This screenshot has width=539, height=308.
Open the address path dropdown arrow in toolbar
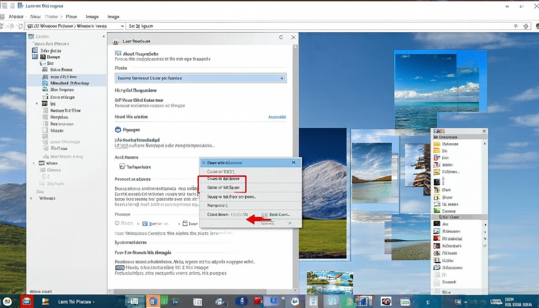(x=122, y=26)
